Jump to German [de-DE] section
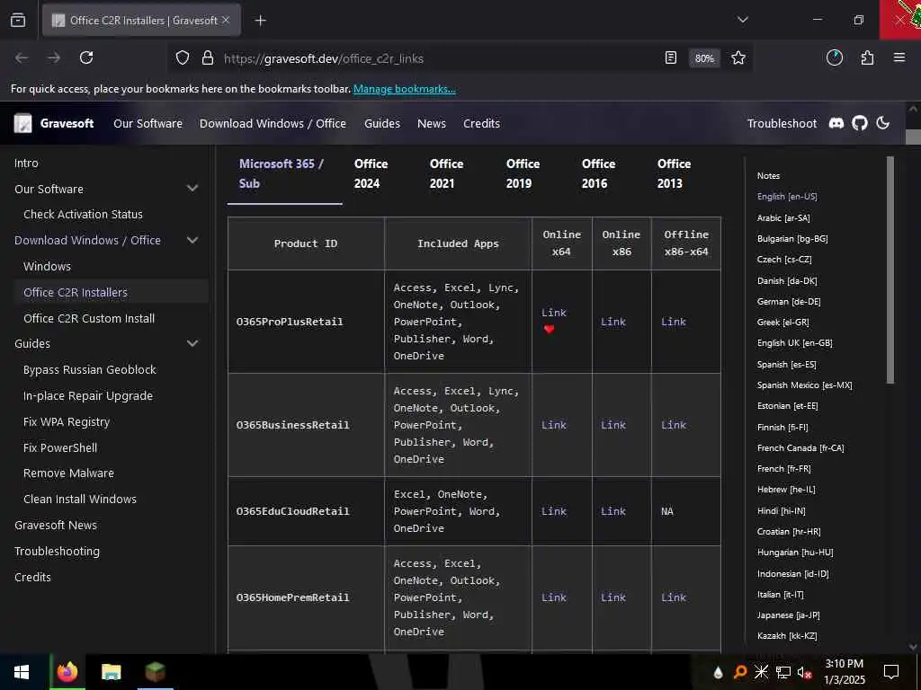This screenshot has width=921, height=690. (789, 302)
